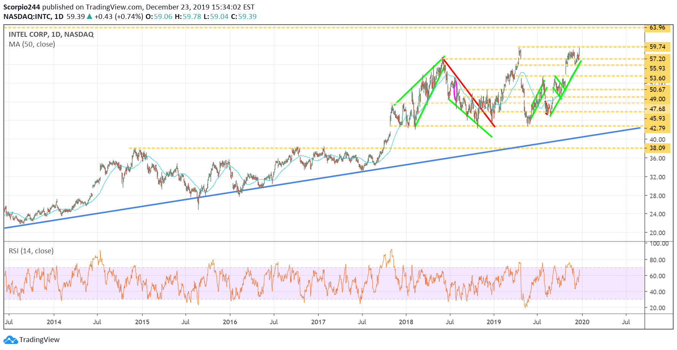Click the TradingView brand text at bottom
The width and height of the screenshot is (677, 350).
click(40, 339)
